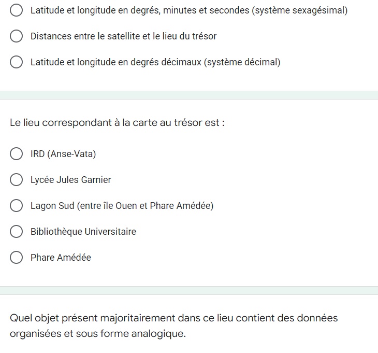
Task: Check the Phare Amédée radio circle
Action: tap(17, 258)
